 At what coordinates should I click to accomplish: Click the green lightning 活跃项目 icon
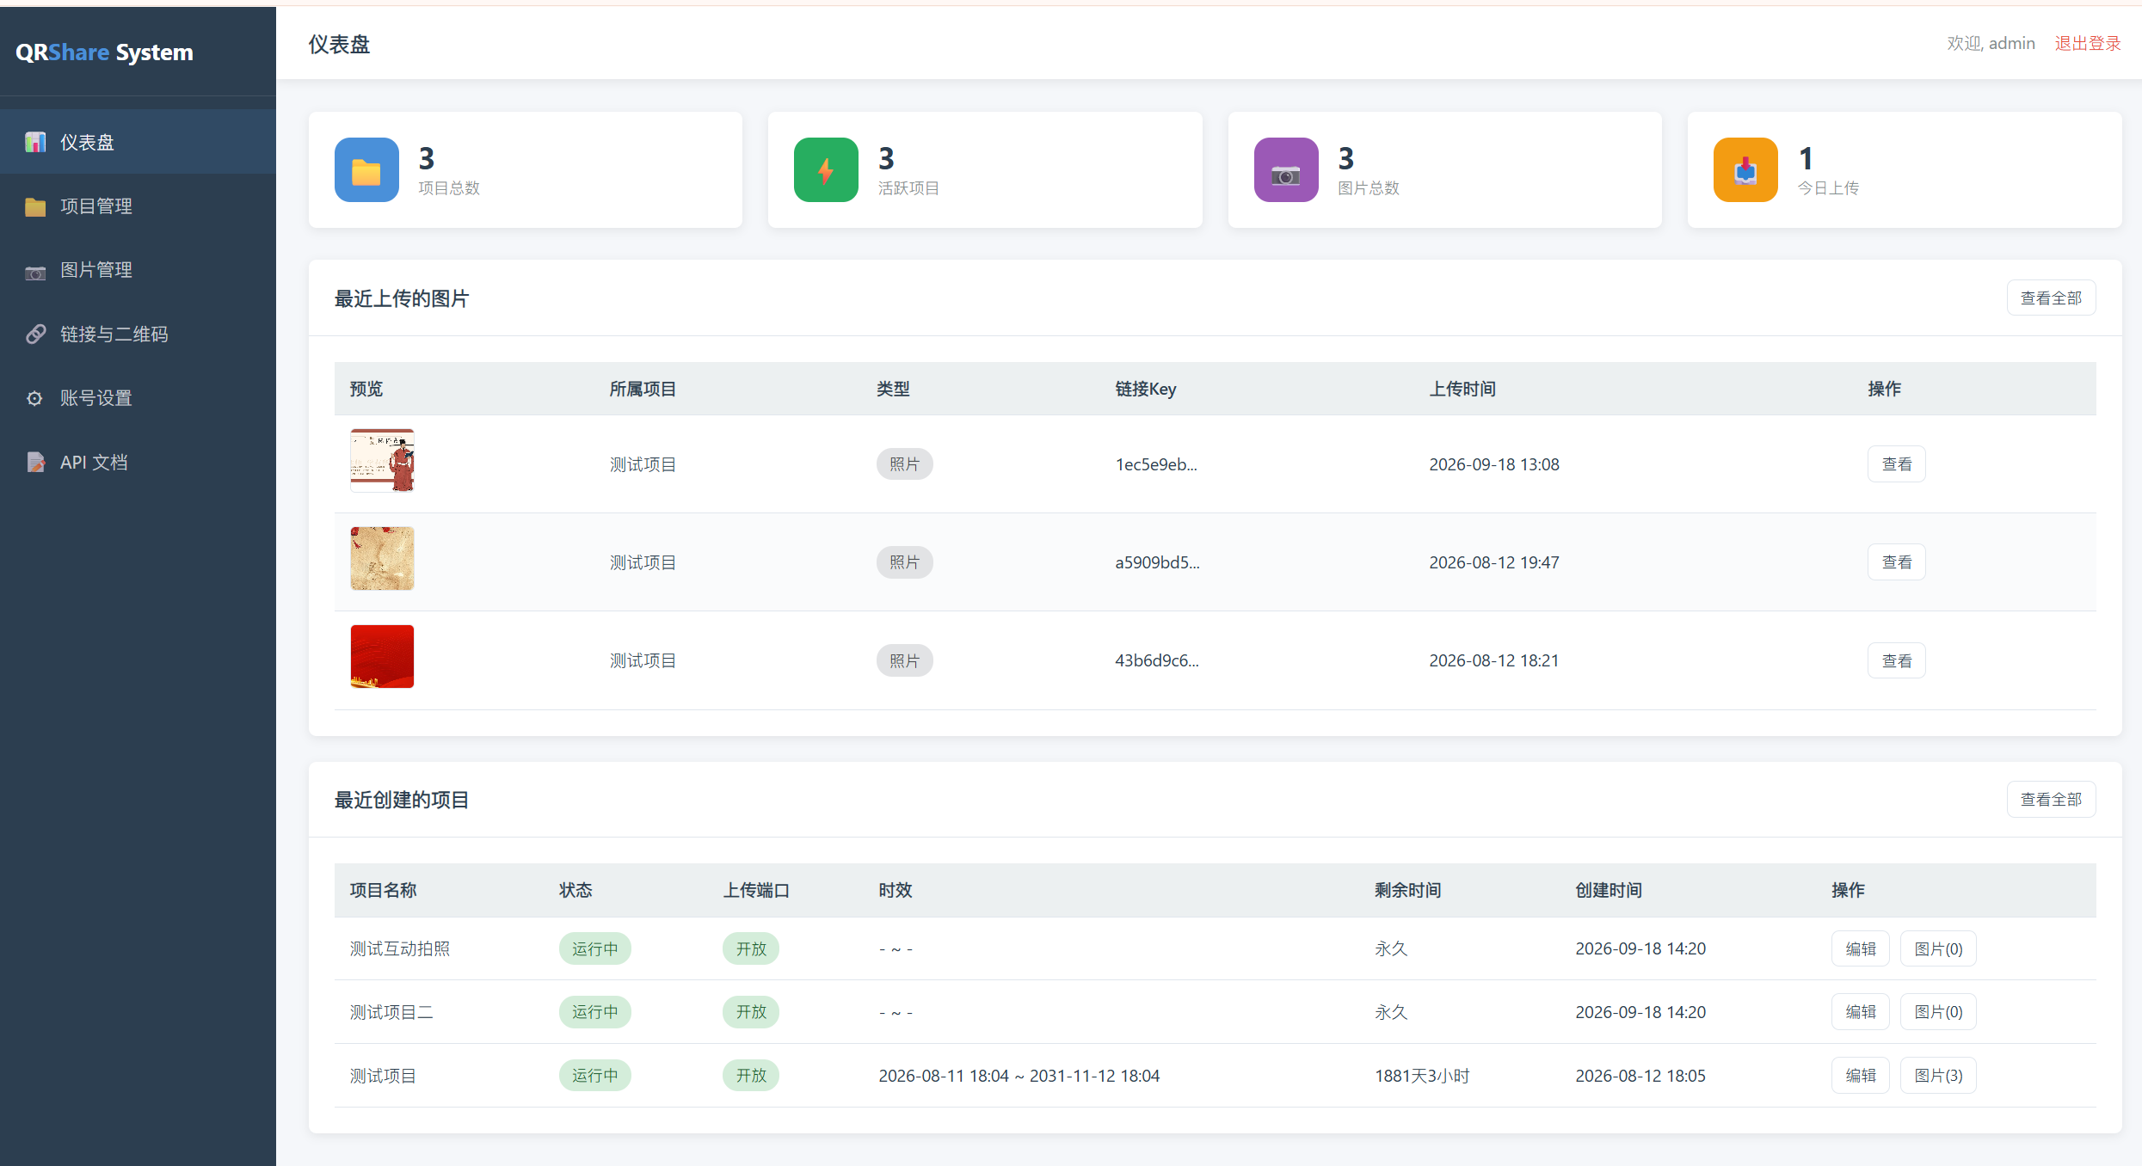coord(826,169)
